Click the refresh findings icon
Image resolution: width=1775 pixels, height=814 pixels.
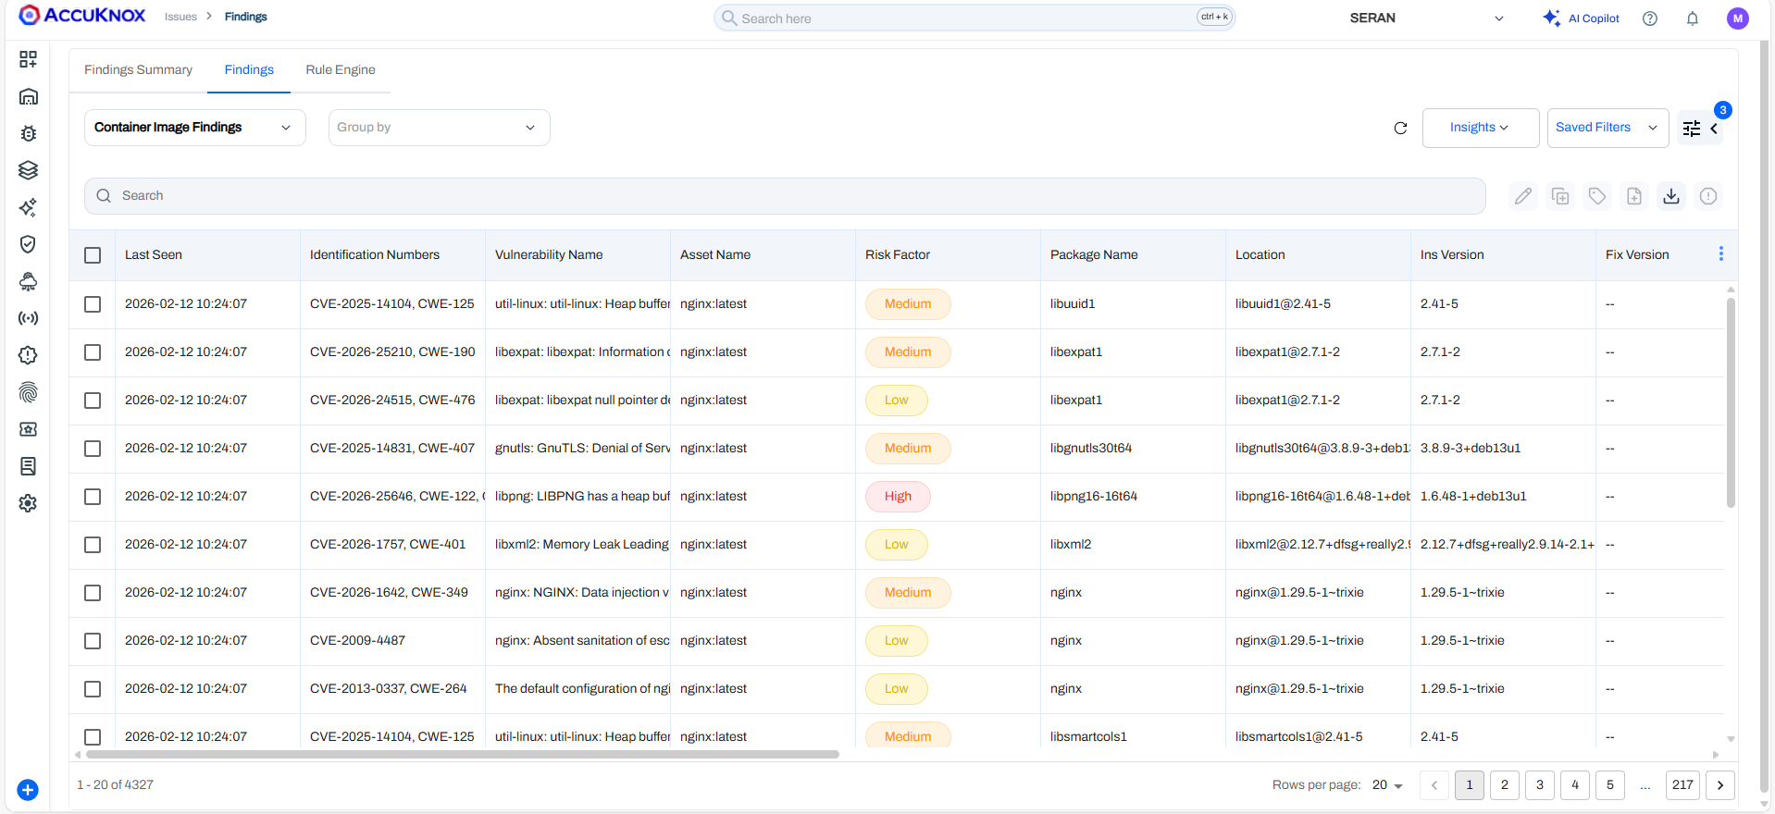(1400, 128)
